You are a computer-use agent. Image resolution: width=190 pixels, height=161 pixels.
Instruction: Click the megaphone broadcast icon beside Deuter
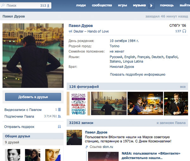(70, 31)
